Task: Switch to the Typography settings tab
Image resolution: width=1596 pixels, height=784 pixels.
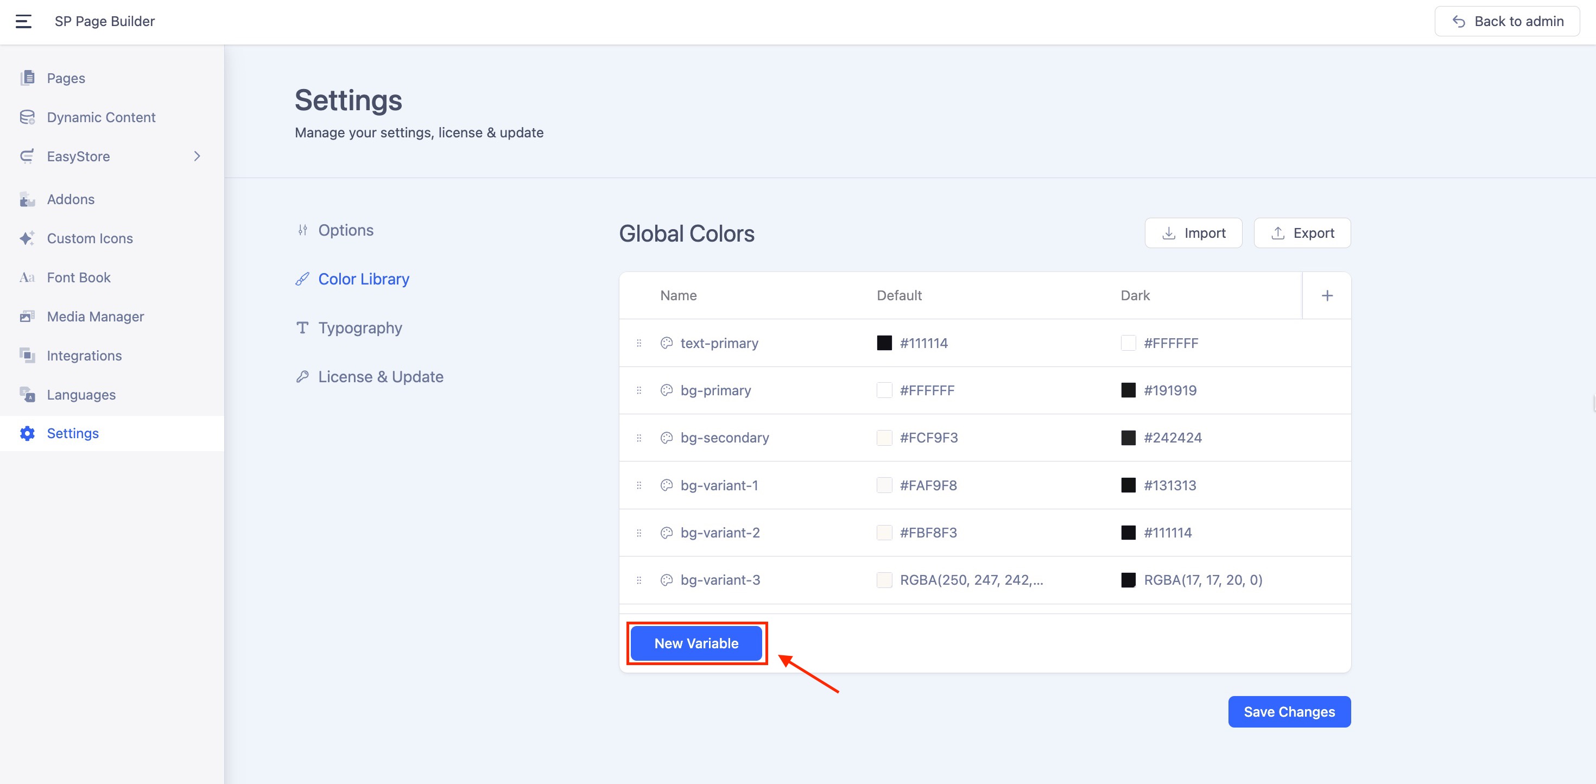Action: 360,328
